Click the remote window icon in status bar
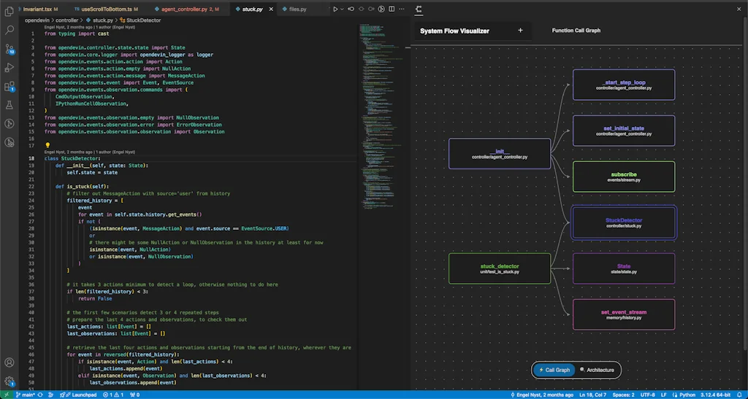The image size is (748, 399). click(x=6, y=395)
